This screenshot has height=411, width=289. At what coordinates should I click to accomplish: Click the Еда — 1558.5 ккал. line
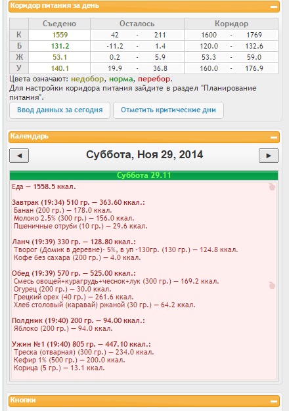tap(44, 187)
